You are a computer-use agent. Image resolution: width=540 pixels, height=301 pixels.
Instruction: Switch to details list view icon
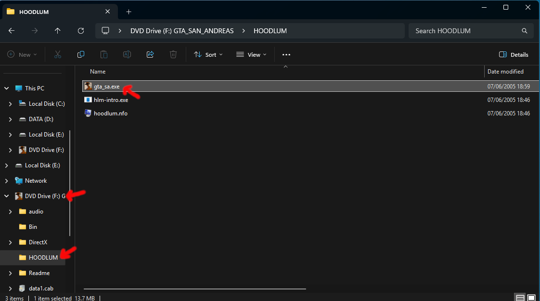pyautogui.click(x=520, y=298)
